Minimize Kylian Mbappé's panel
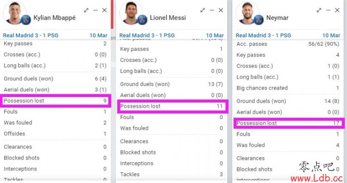Image resolution: width=347 pixels, height=183 pixels. (95, 10)
